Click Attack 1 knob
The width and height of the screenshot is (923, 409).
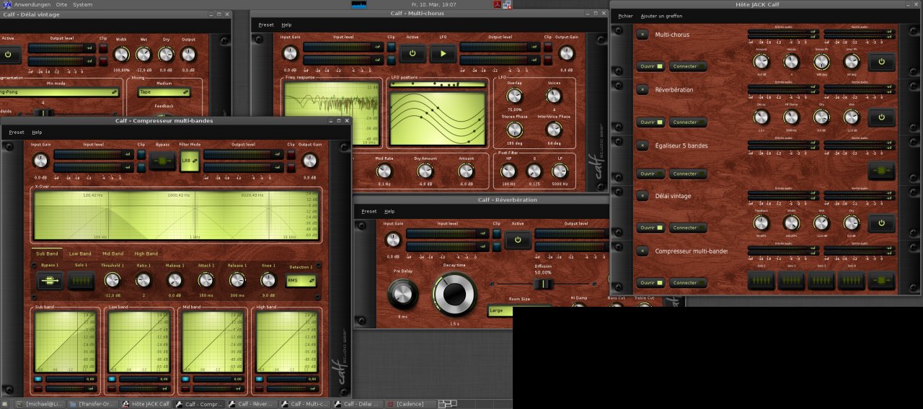[x=206, y=279]
